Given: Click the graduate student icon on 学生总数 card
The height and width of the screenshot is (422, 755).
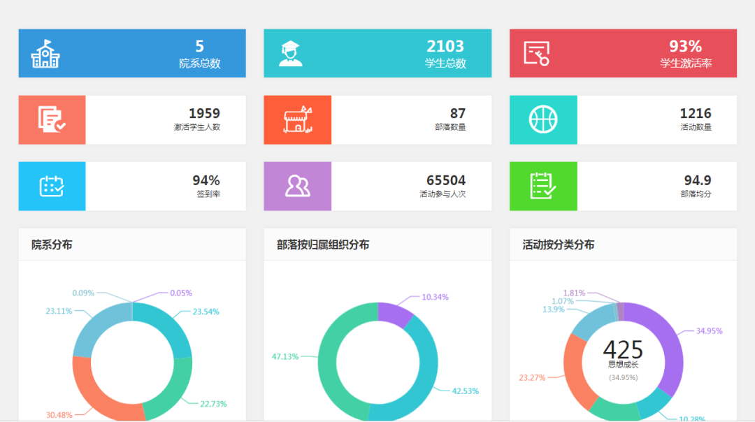Looking at the screenshot, I should [x=291, y=54].
